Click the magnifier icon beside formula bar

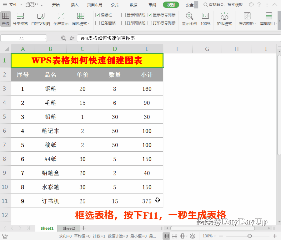(64, 38)
